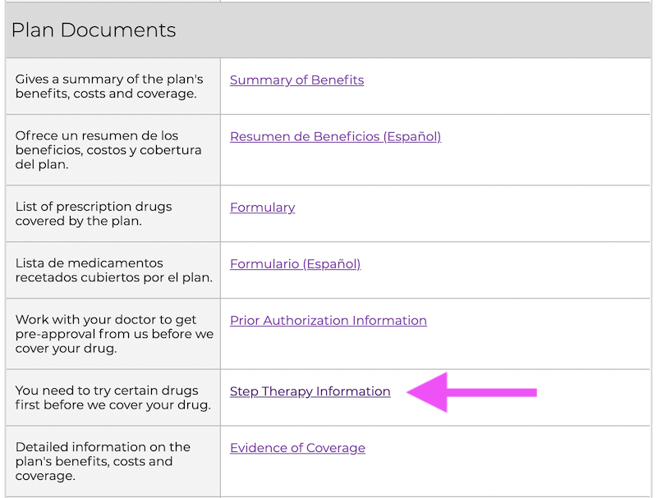
Task: Click the bottom edge of the documents table
Action: (x=328, y=492)
